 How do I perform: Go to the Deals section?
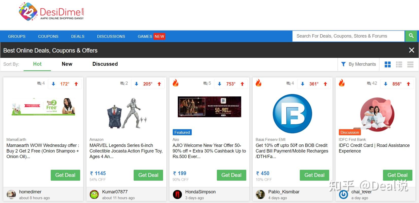78,36
